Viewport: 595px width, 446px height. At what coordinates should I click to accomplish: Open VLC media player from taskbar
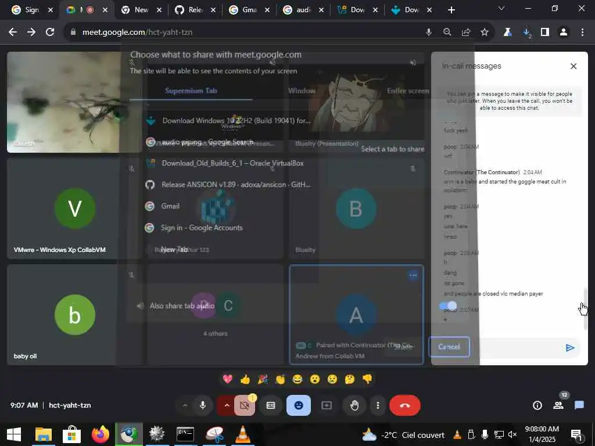(242, 434)
